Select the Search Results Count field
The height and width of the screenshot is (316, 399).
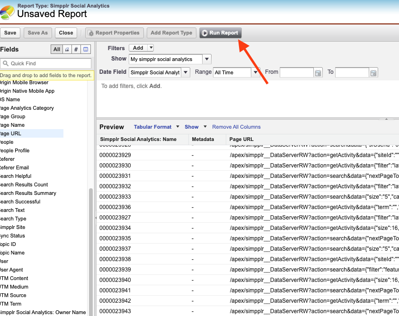[24, 184]
